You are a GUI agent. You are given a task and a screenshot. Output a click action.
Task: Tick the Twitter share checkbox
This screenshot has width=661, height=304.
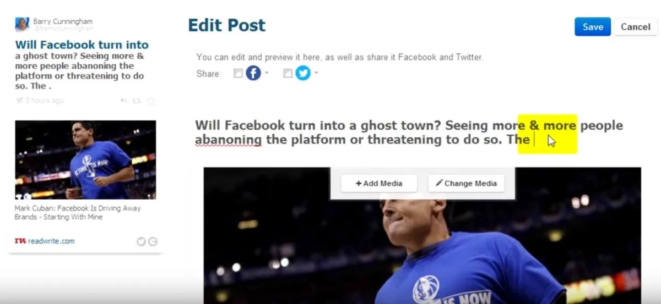tap(288, 73)
